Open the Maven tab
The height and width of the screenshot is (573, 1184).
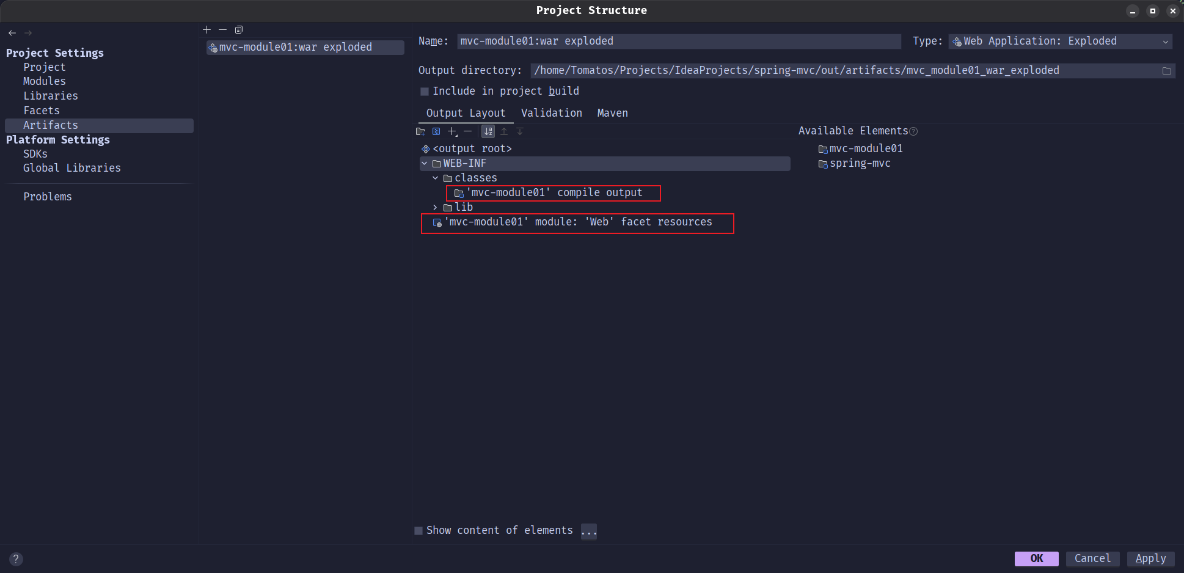[x=612, y=113]
